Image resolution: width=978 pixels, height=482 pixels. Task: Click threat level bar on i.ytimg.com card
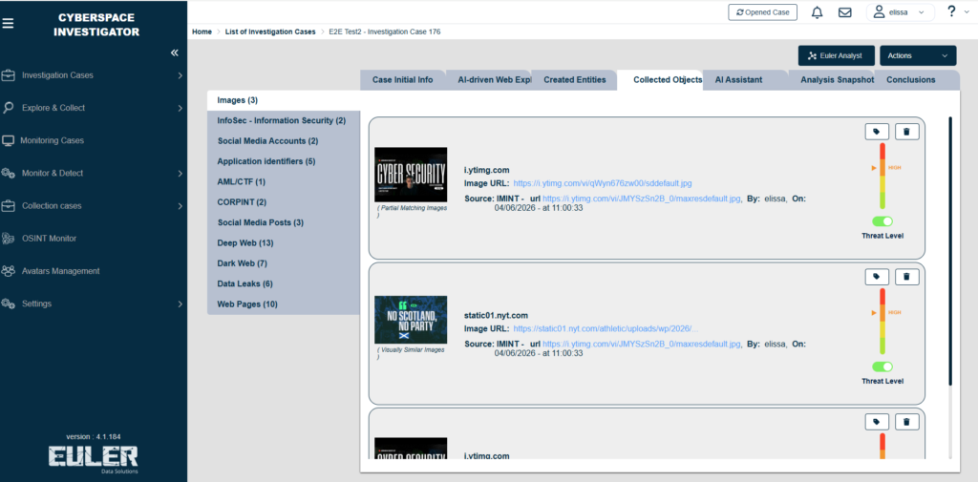coord(882,177)
